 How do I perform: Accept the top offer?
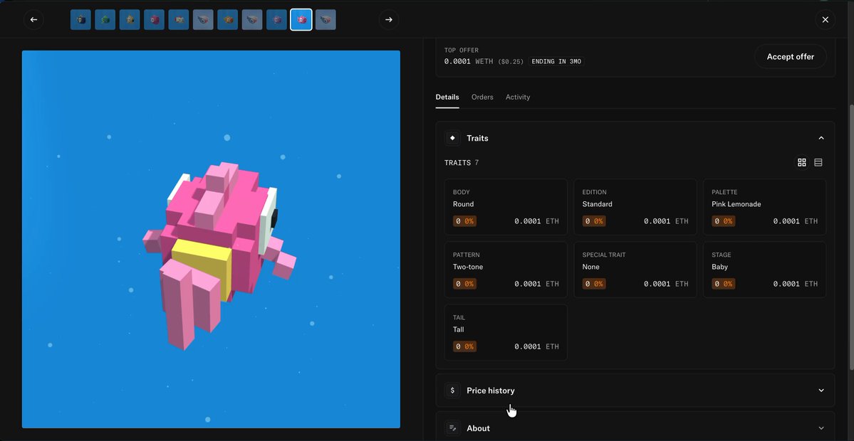coord(791,57)
